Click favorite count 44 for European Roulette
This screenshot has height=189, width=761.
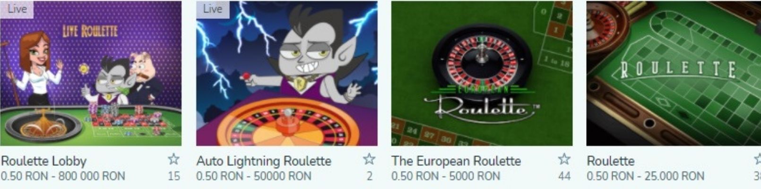click(x=564, y=176)
